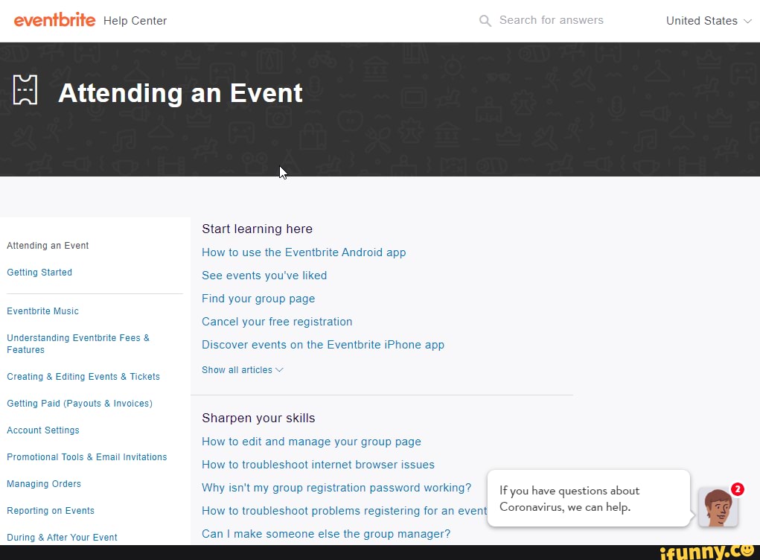Click the Start learning here heading
This screenshot has height=560, width=760.
click(257, 229)
